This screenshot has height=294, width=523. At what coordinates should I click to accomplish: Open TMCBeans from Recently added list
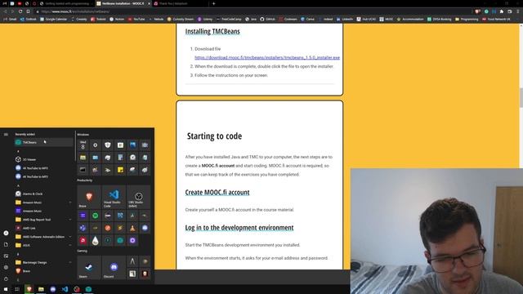tap(43, 142)
